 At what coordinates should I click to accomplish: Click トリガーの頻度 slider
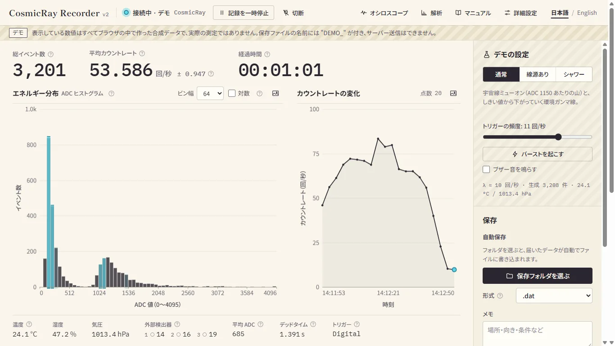538,137
